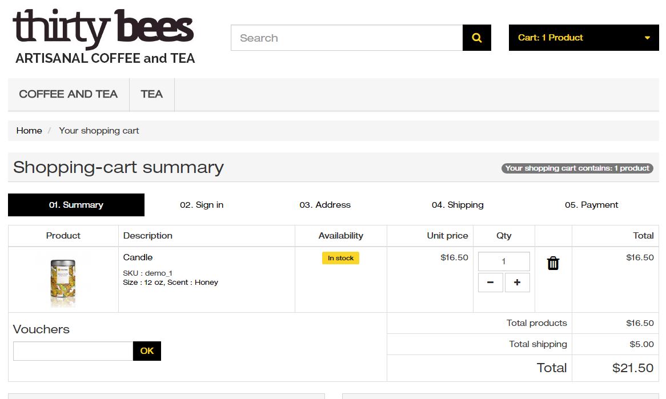Click the search magnifier icon button
Image resolution: width=666 pixels, height=399 pixels.
pyautogui.click(x=476, y=38)
